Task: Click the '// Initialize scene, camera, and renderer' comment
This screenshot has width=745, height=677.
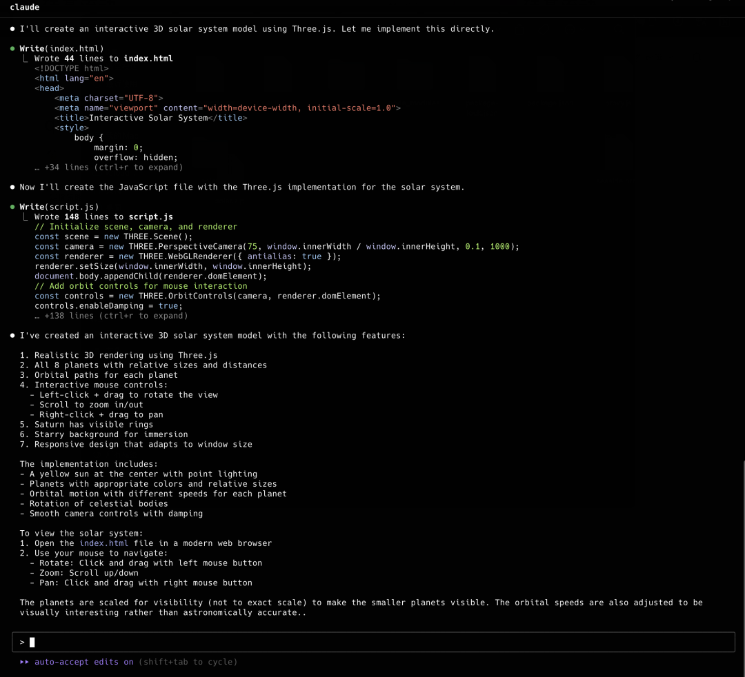Action: coord(135,227)
